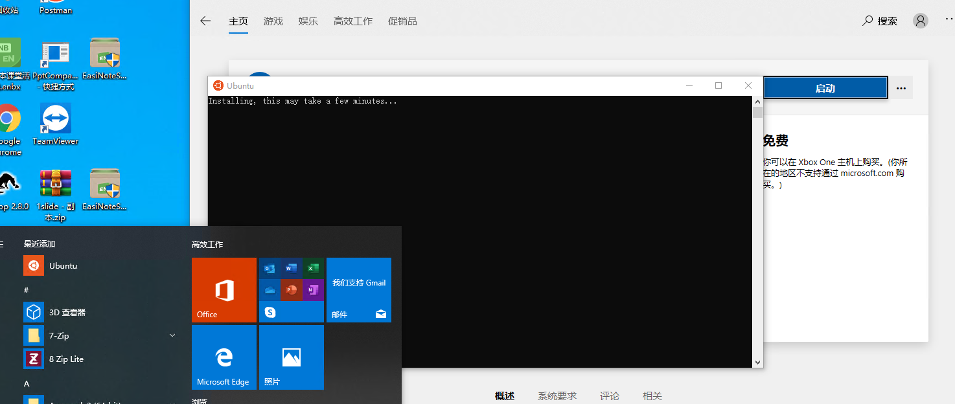Open the three-dot menu beside 启动
Image resolution: width=955 pixels, height=404 pixels.
pyautogui.click(x=901, y=88)
